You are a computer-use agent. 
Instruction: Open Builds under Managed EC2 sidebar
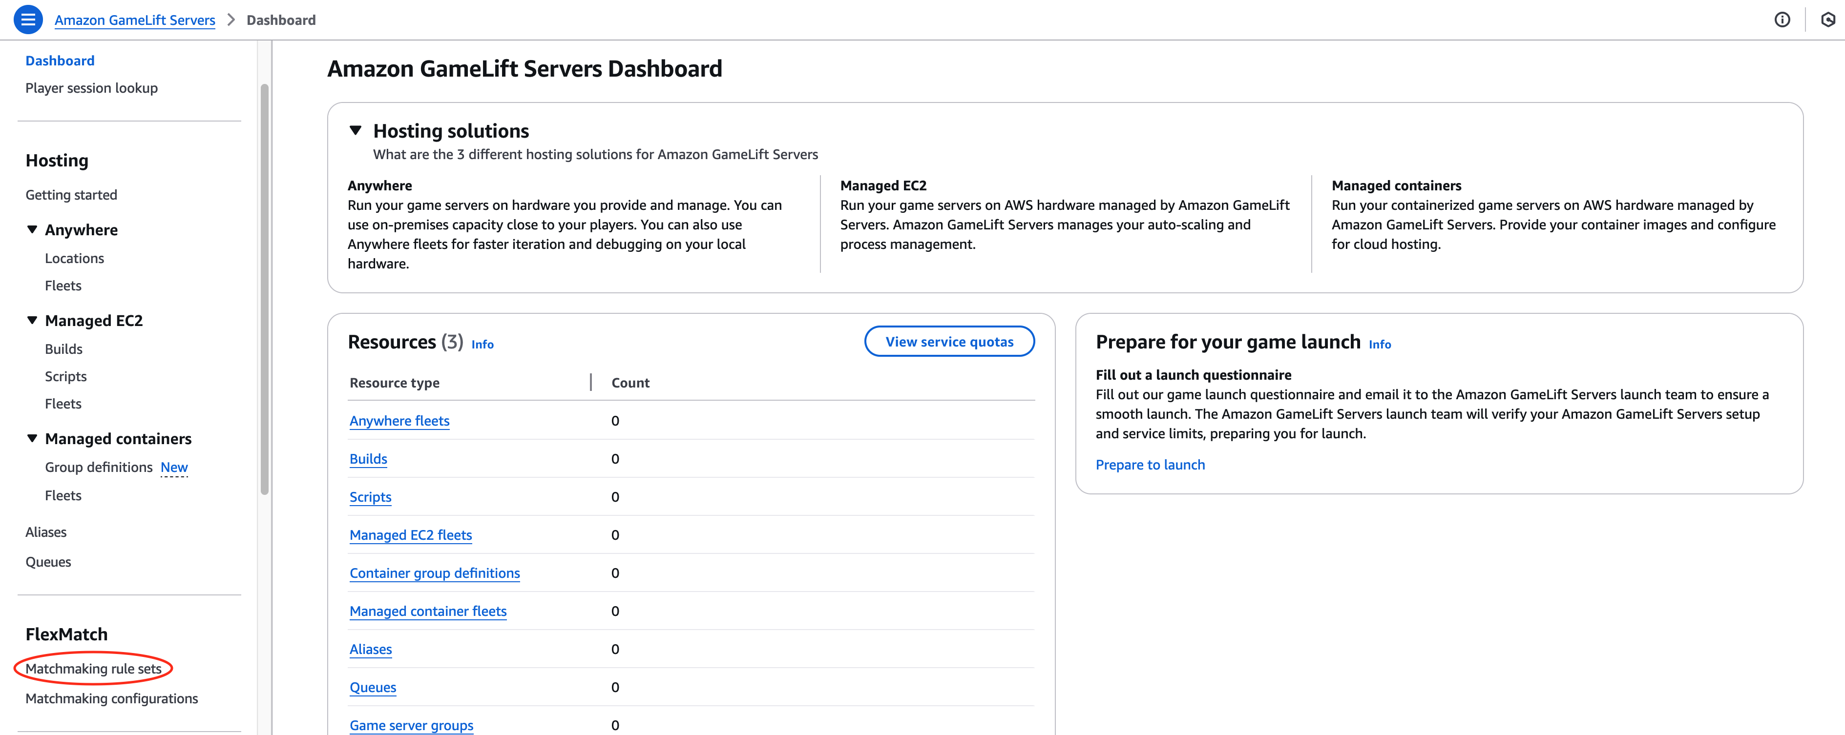[64, 349]
